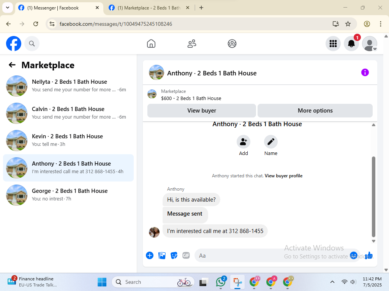
Task: Close the Marketplace browser tab
Action: point(188,8)
